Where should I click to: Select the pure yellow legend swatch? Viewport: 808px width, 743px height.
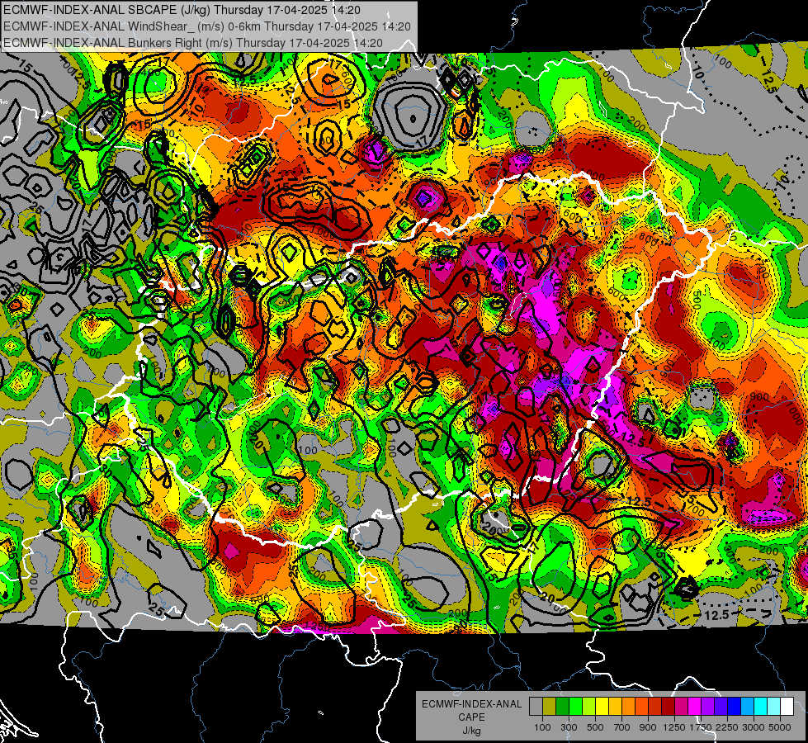(x=602, y=707)
